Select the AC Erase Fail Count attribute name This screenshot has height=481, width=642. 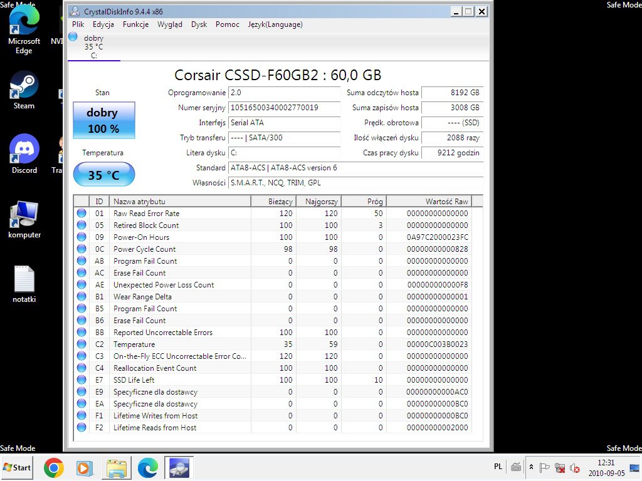tap(140, 273)
